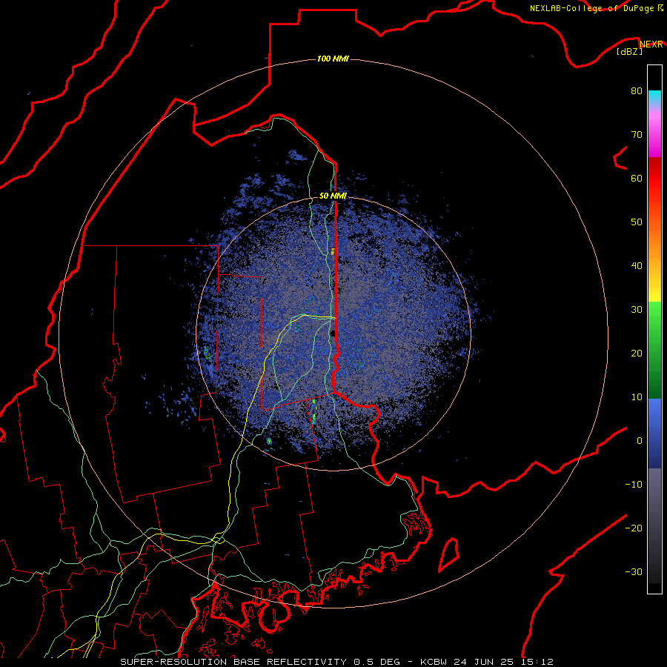Click the KCBW radar site dot at center
Viewport: 667px width, 667px height.
[333, 333]
